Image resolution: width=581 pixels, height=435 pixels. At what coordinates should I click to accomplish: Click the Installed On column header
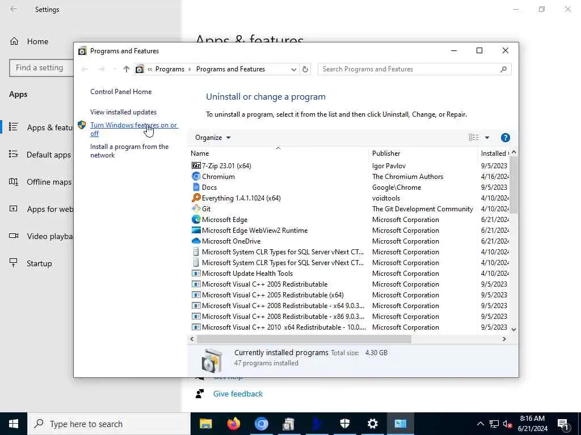click(494, 153)
